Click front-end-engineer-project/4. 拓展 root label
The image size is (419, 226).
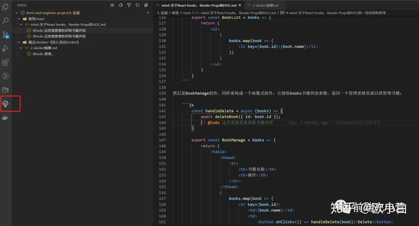[x=53, y=13]
